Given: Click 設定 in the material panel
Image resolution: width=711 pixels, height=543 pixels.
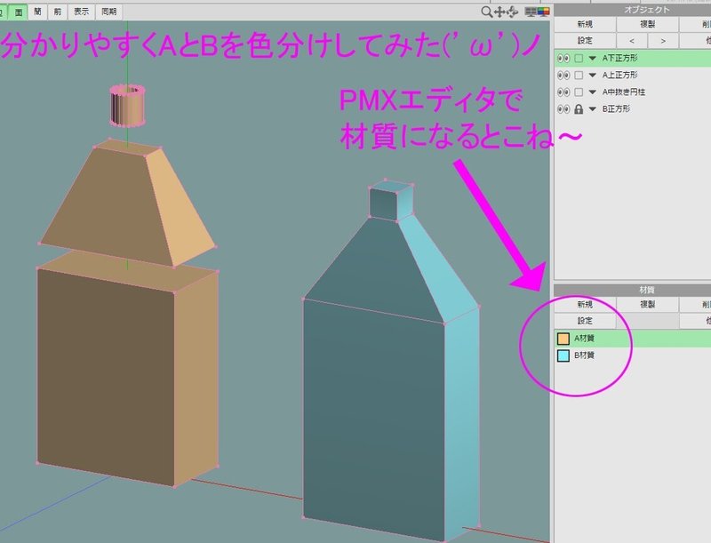Looking at the screenshot, I should click(x=585, y=321).
